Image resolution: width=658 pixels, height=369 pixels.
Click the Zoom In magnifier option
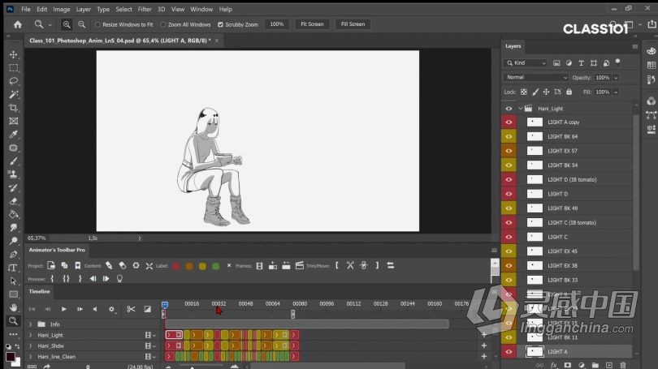coord(67,24)
